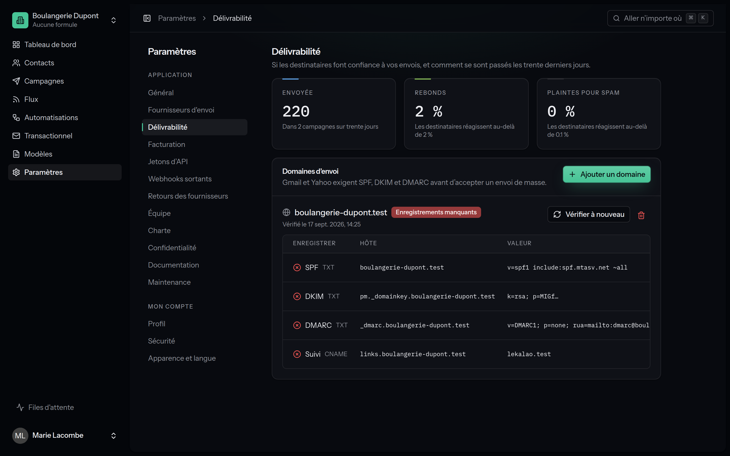
Task: Click host _dmarc.boulangerie-dupont.test
Action: click(415, 326)
